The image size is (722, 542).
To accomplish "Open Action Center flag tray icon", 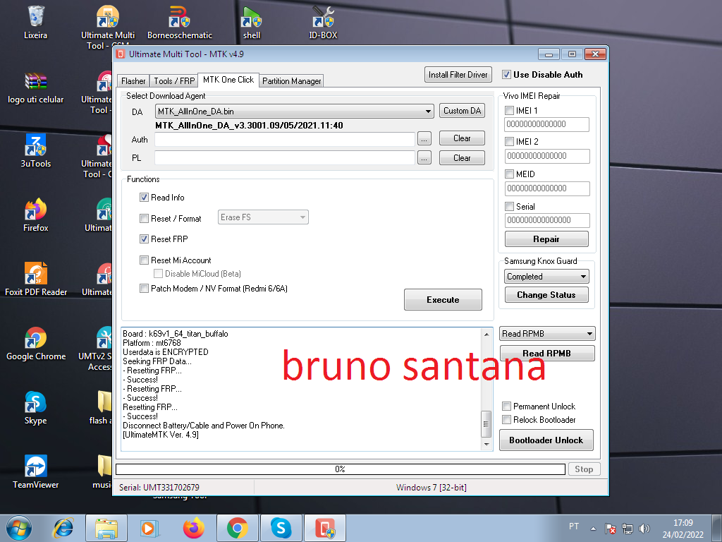I will click(x=610, y=529).
